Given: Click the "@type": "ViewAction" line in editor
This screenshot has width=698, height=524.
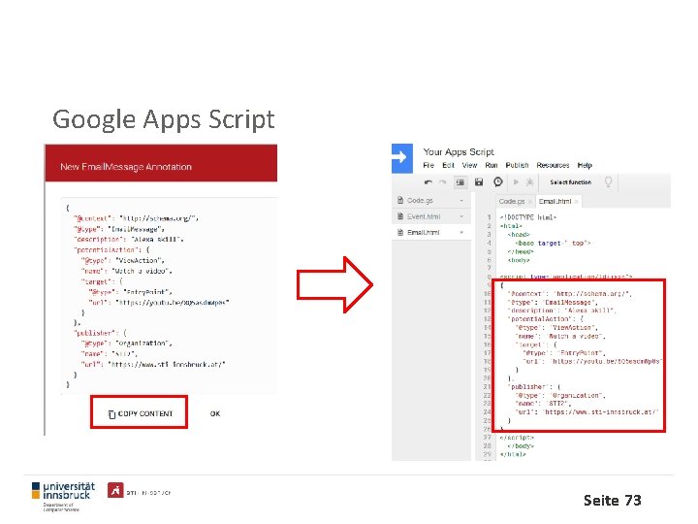Looking at the screenshot, I should click(x=556, y=328).
